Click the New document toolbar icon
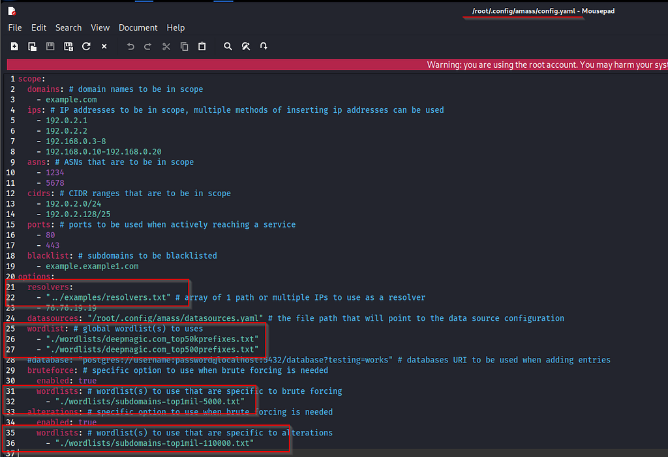Screen dimensions: 668x457 14,46
